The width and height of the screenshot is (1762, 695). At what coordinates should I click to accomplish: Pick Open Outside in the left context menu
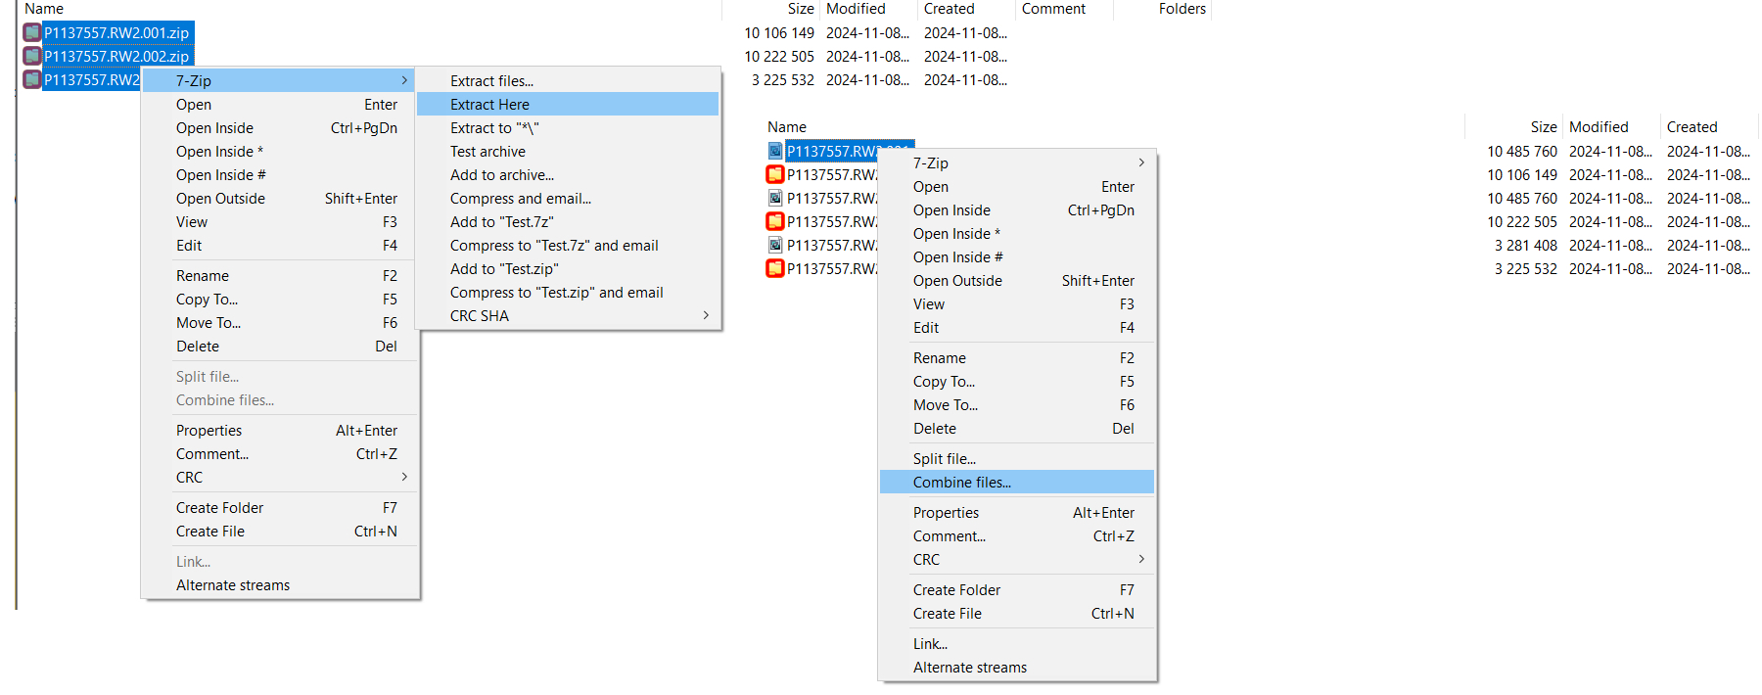(x=280, y=198)
